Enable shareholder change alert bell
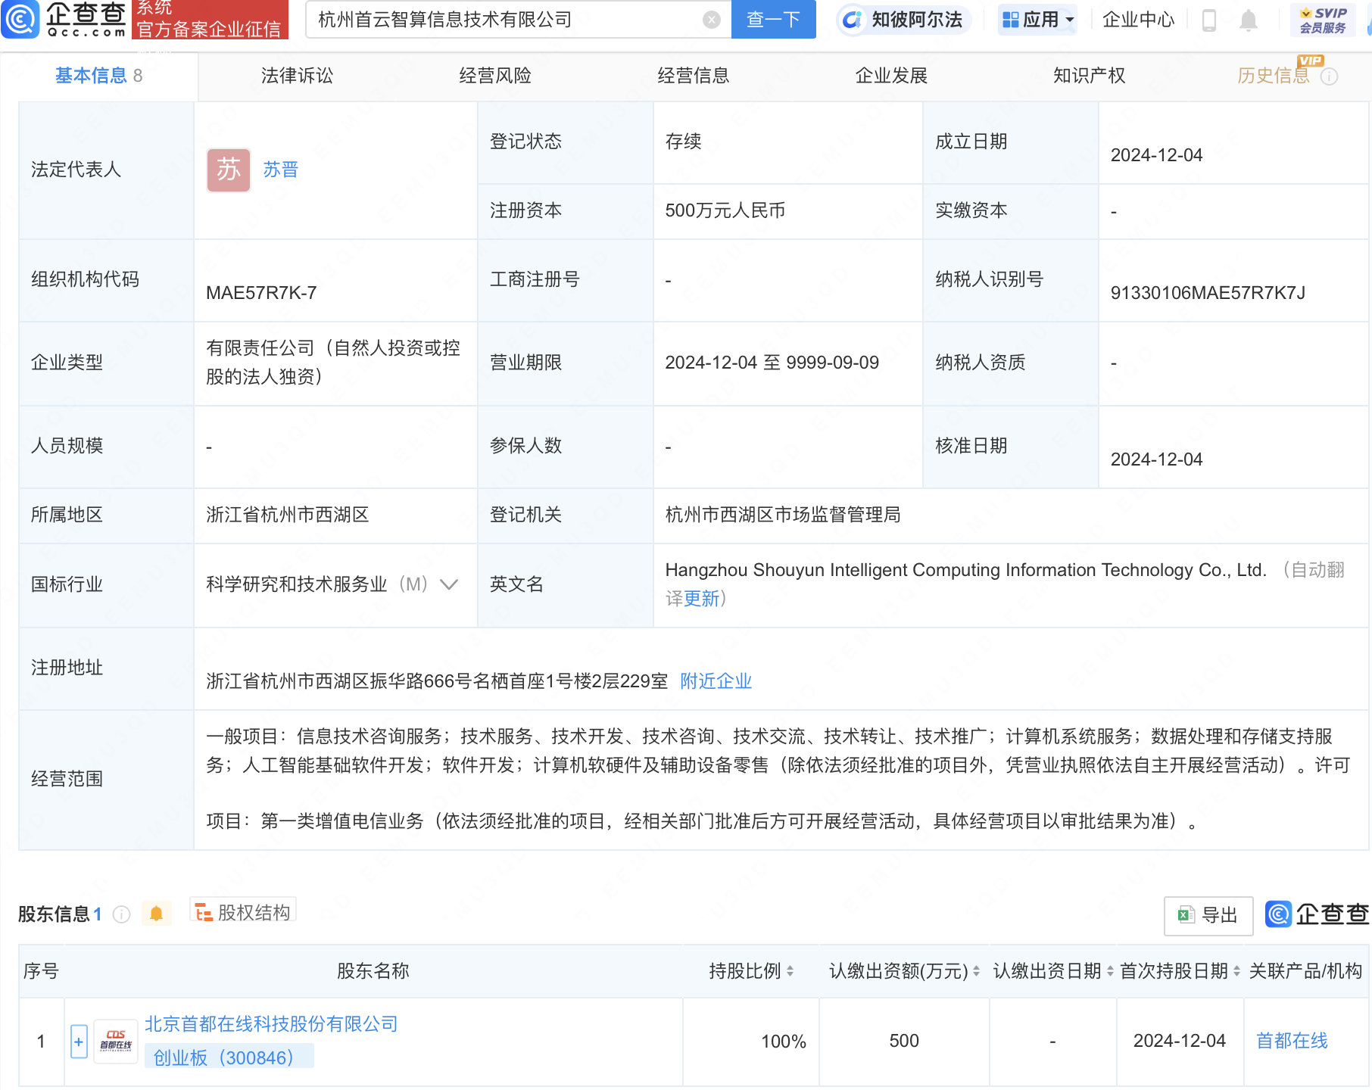The width and height of the screenshot is (1372, 1090). 156,914
